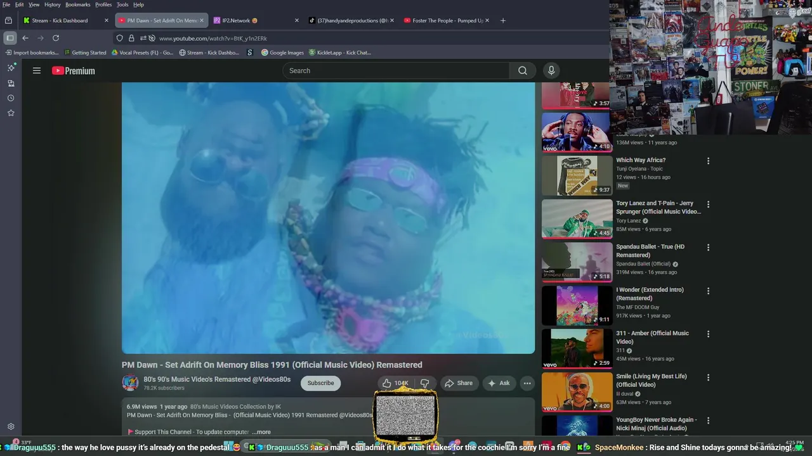
Task: Open the Import bookmarks... toolbar item
Action: pyautogui.click(x=32, y=53)
